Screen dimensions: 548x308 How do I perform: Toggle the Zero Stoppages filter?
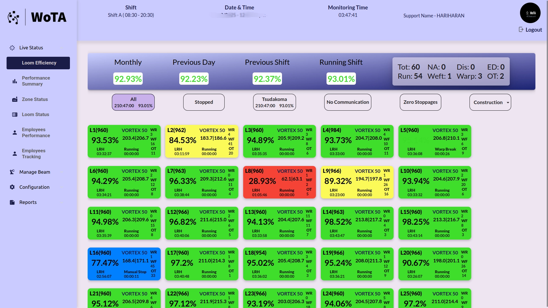coord(420,102)
